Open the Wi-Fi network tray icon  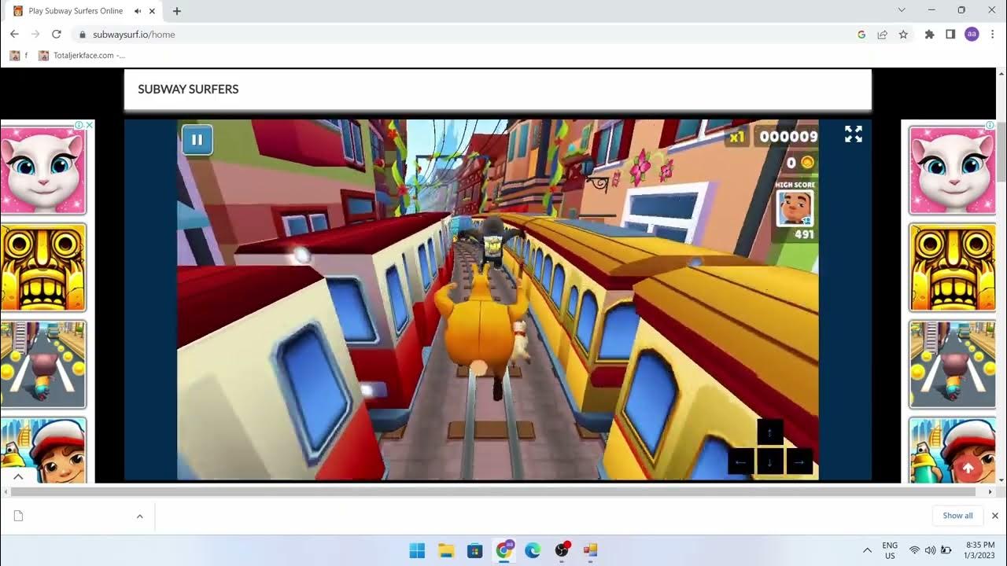coord(914,550)
